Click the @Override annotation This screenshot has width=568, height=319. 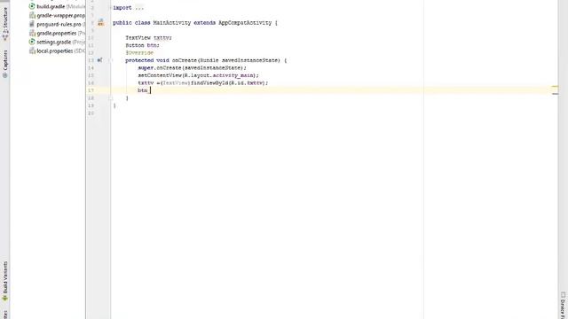[139, 53]
